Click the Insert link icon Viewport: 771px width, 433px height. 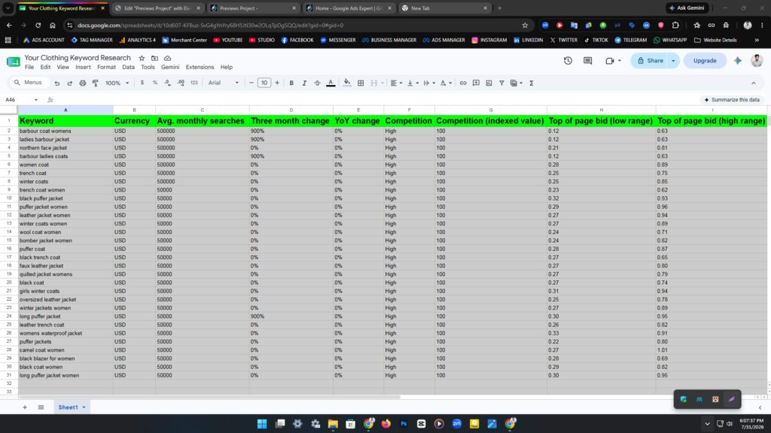click(x=463, y=83)
